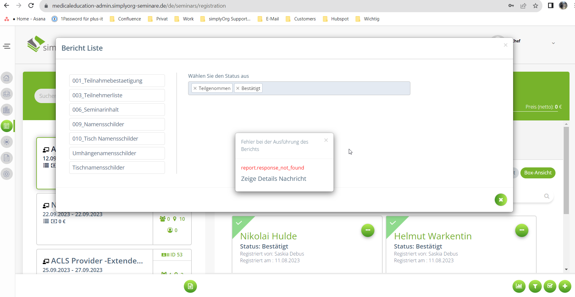Open the status selection dropdown field
The width and height of the screenshot is (575, 297).
click(335, 88)
